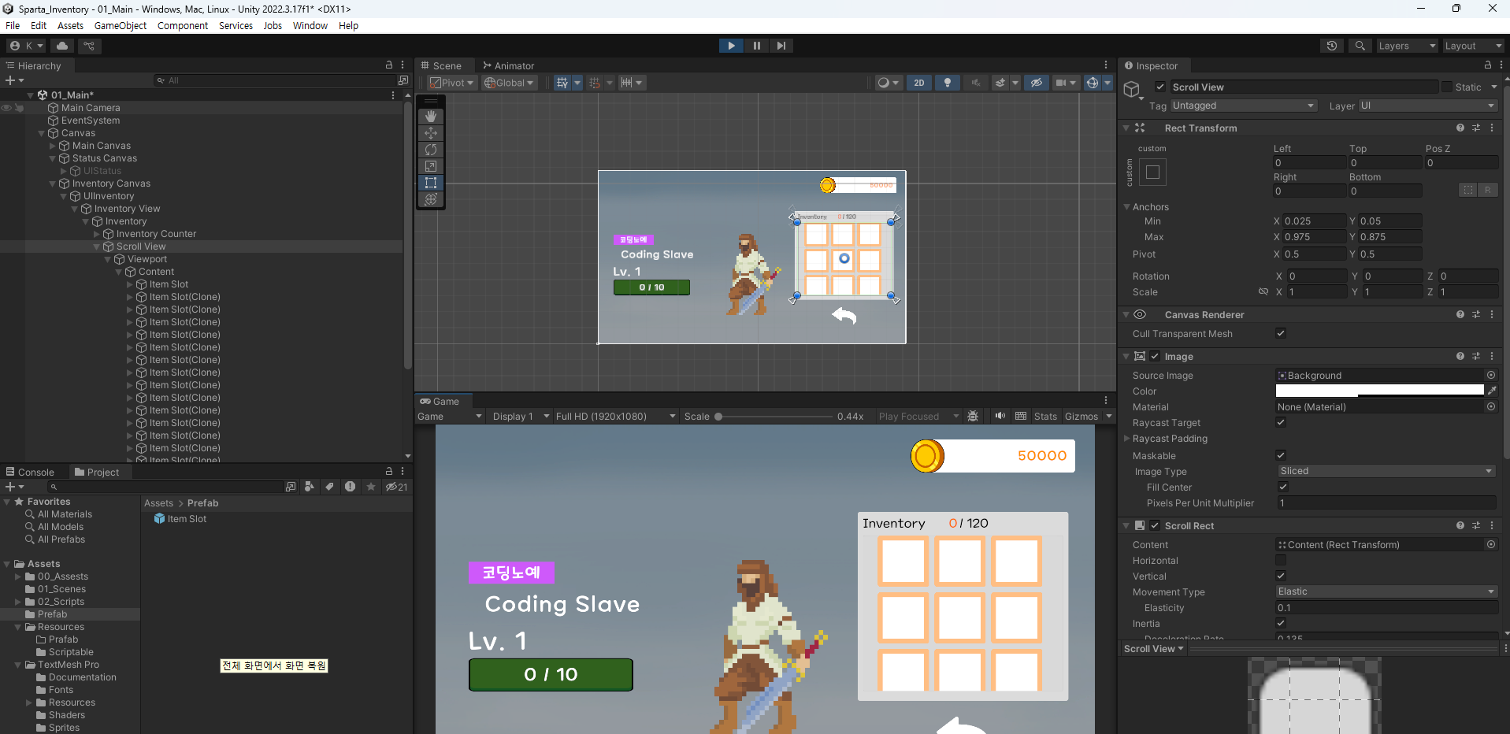Open the version control icon

pyautogui.click(x=89, y=46)
